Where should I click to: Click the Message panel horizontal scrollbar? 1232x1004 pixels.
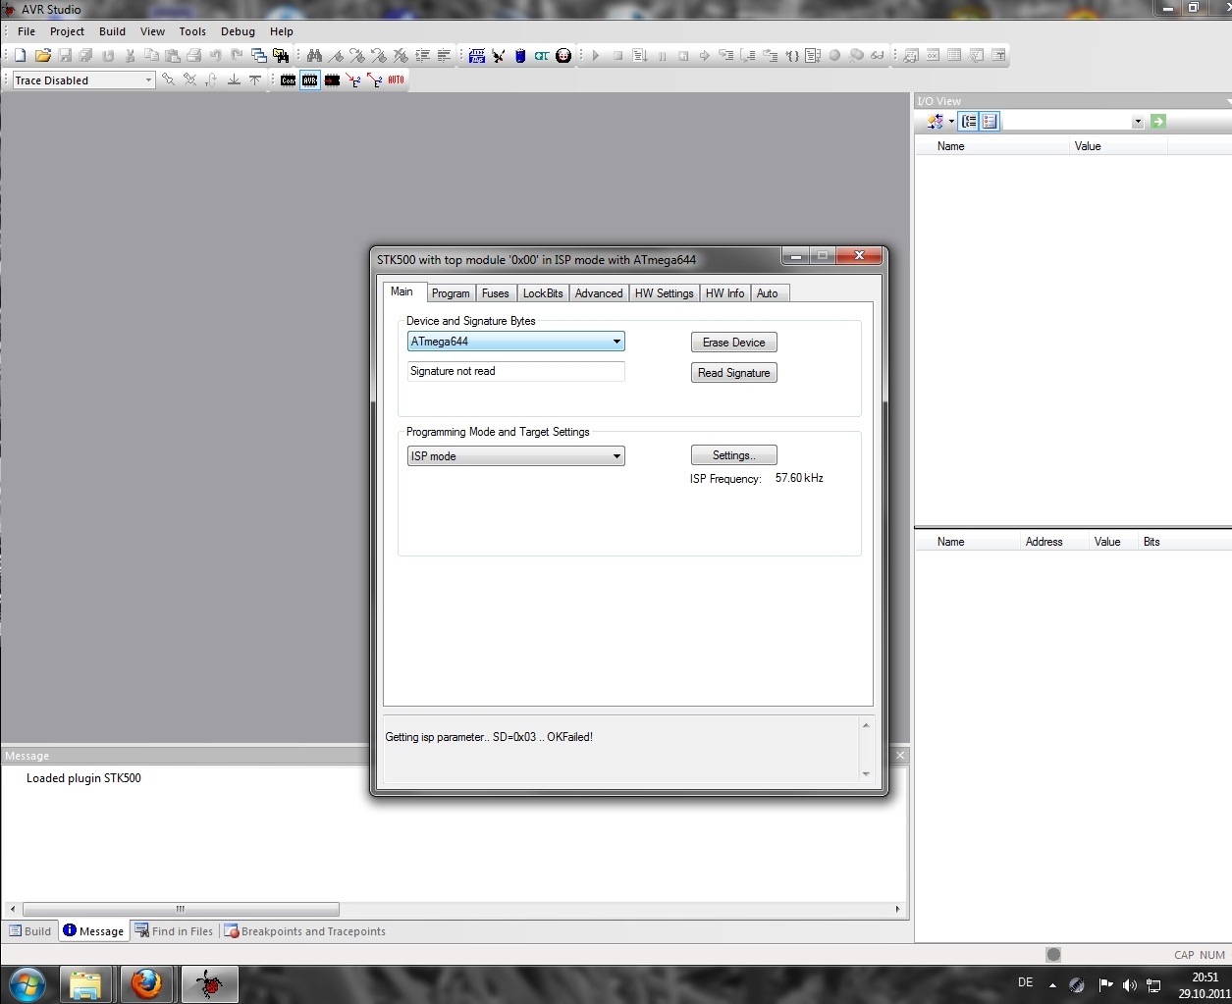click(181, 910)
